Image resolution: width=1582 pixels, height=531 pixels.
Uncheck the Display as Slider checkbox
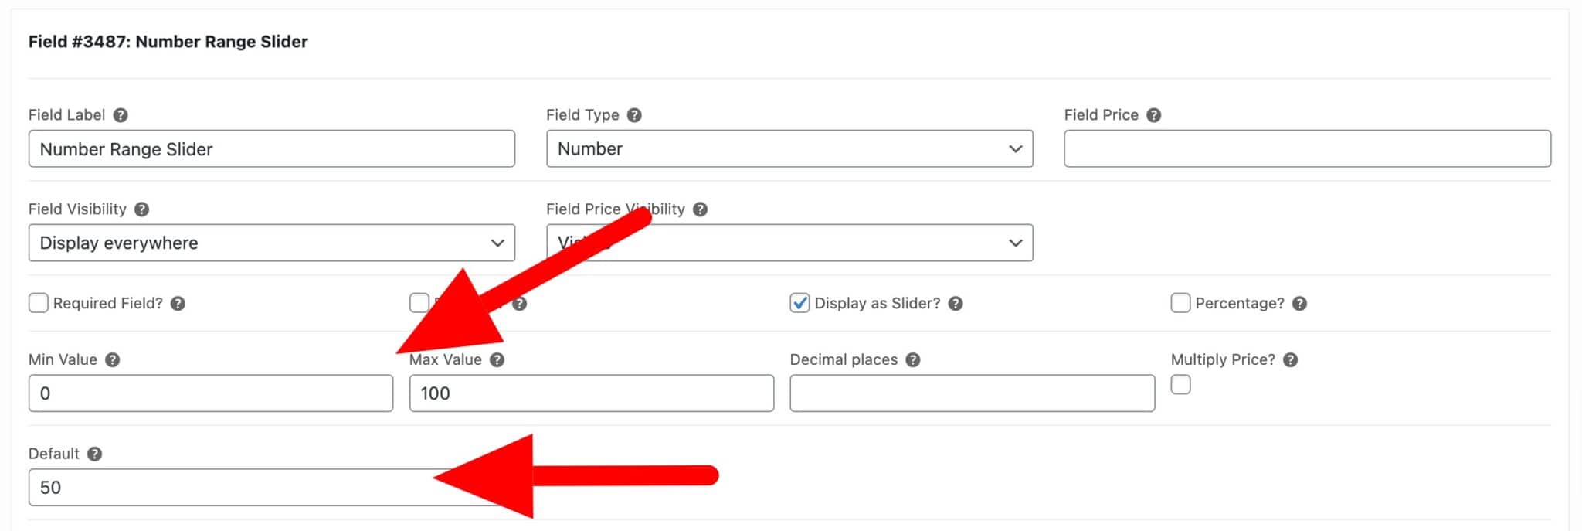pyautogui.click(x=798, y=303)
